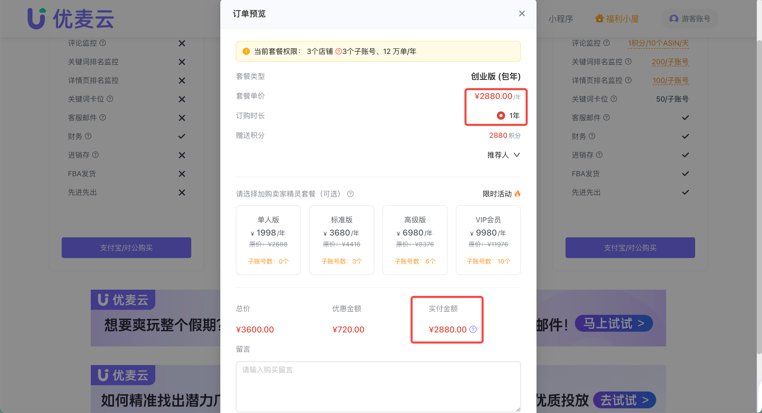The width and height of the screenshot is (762, 413).
Task: Click the red question icon after 3个店铺
Action: (x=338, y=52)
